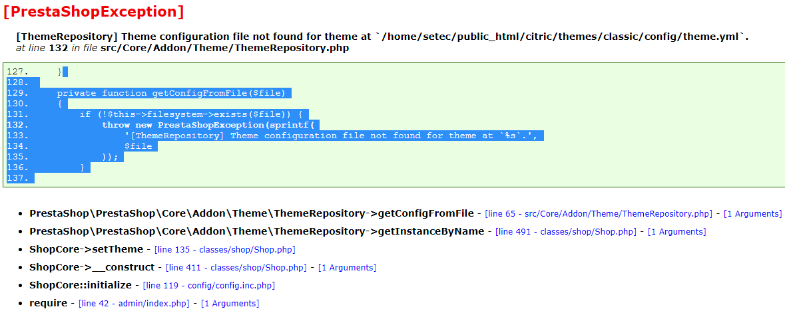Screen dimensions: 785x313
Task: Open line 135 classes/shop/Shop.php link
Action: coord(225,249)
